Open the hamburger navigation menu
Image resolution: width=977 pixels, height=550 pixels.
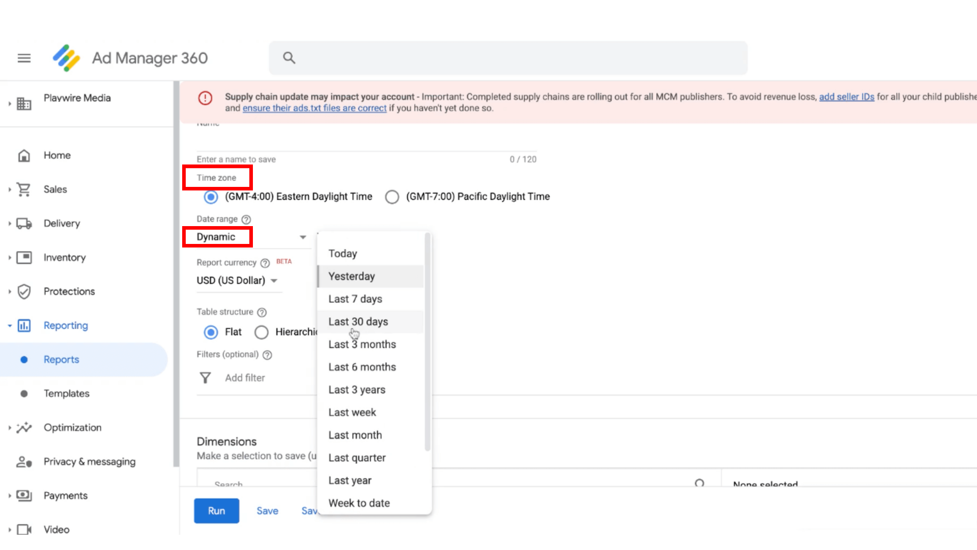[24, 58]
